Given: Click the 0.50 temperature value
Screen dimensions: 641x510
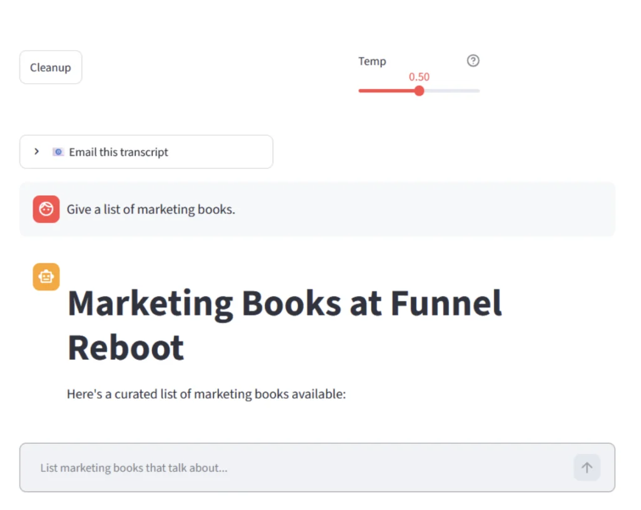Looking at the screenshot, I should 419,77.
